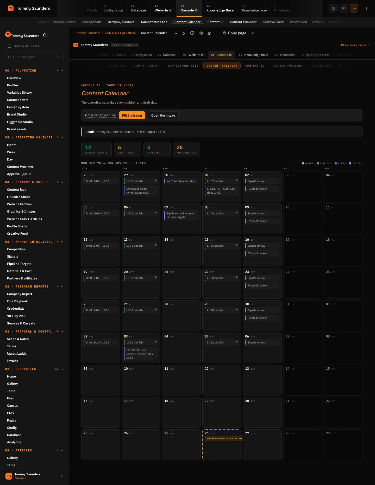Collapse the 00 Foundation section
The image size is (375, 485).
(62, 71)
